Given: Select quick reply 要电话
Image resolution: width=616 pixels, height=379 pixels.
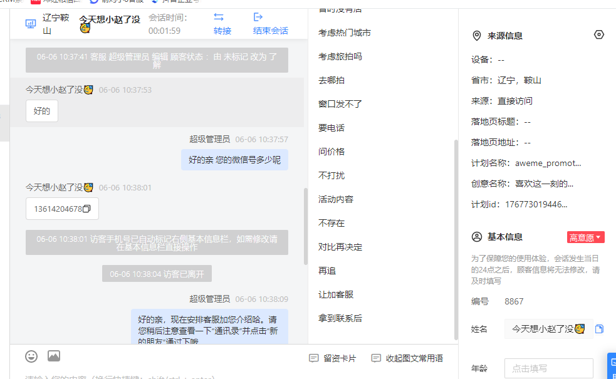Looking at the screenshot, I should [331, 128].
